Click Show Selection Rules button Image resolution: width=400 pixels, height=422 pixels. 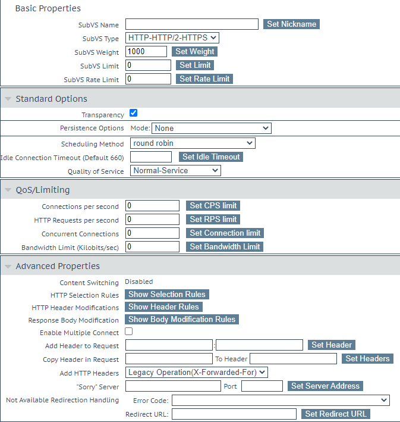point(167,295)
